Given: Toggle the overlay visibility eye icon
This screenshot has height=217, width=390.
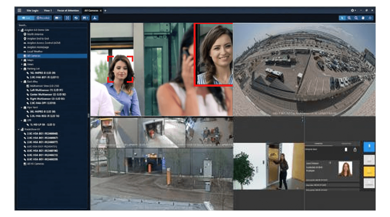Looking at the screenshot, I should [76, 18].
